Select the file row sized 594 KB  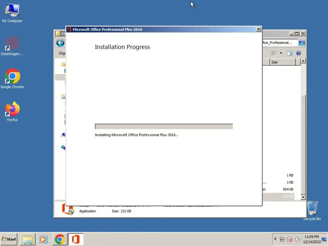pos(278,189)
